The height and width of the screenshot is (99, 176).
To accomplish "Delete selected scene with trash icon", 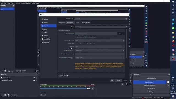I will 5,71.
